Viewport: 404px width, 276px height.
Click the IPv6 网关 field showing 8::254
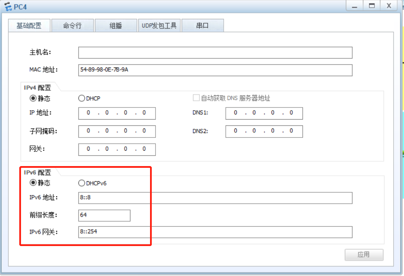[215, 232]
